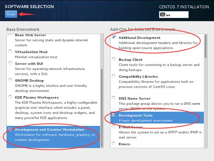
Task: Click 'The KDE Plasma Workspaces, a highly-configurable' text
Action: click(56, 110)
